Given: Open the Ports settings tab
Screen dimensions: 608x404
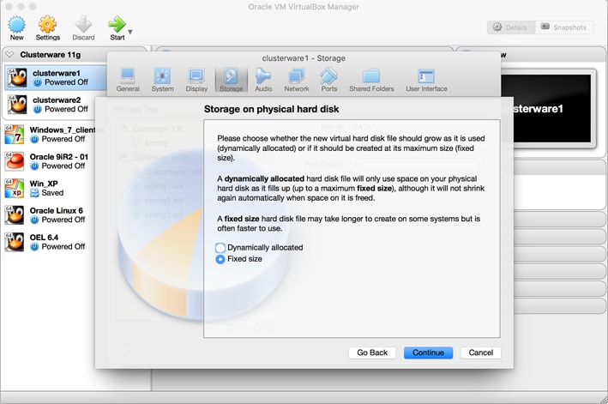Looking at the screenshot, I should coord(328,80).
